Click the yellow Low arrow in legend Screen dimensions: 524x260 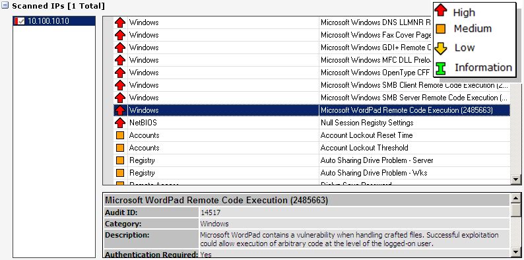(x=441, y=49)
